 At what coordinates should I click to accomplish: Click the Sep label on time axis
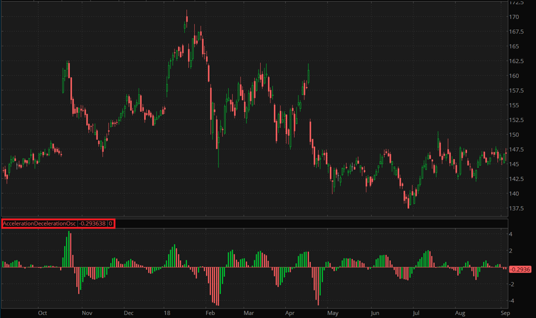(x=504, y=312)
